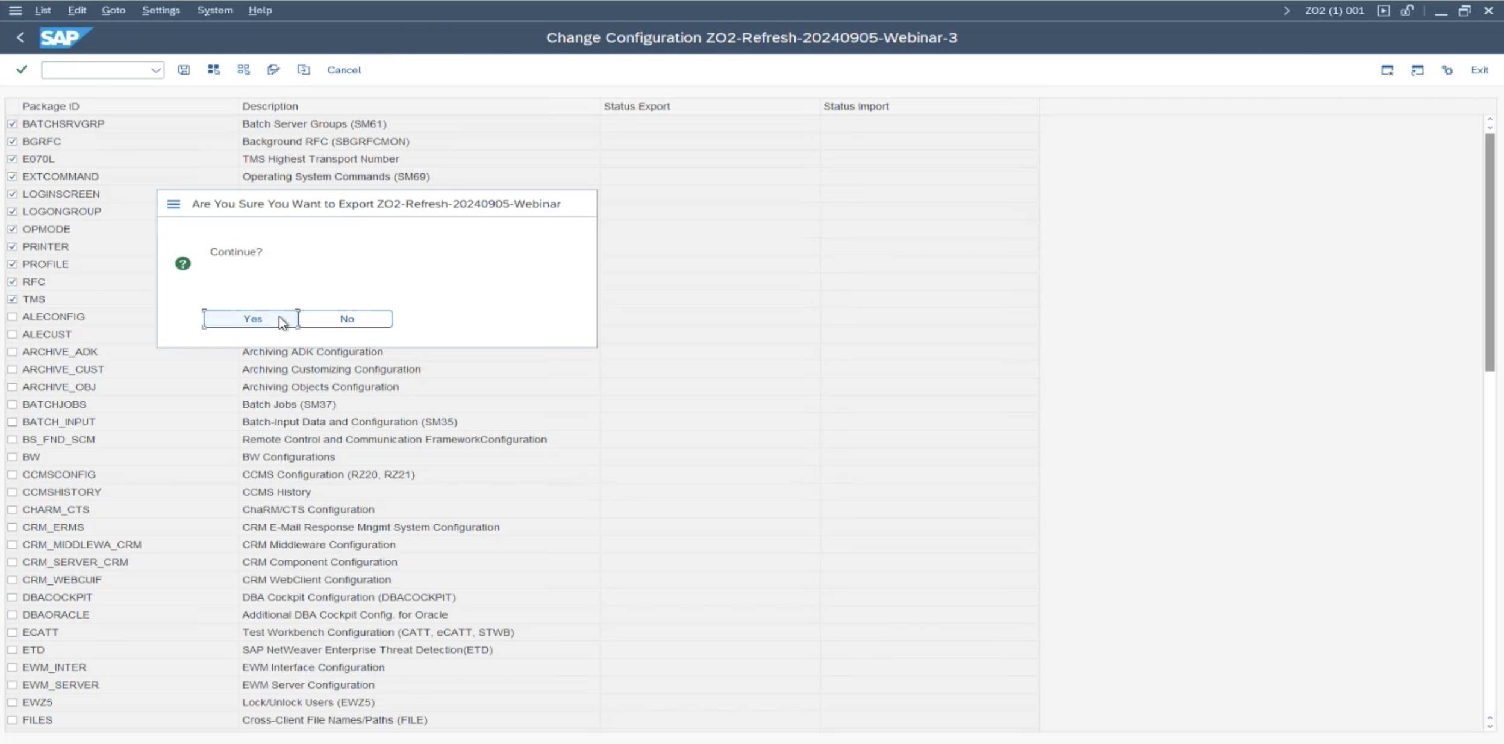Uncheck the OPMODE package checkbox
This screenshot has height=744, width=1504.
click(12, 229)
